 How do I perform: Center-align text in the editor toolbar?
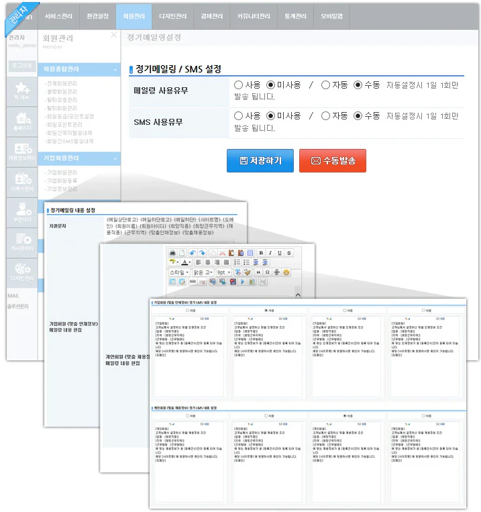point(208,262)
